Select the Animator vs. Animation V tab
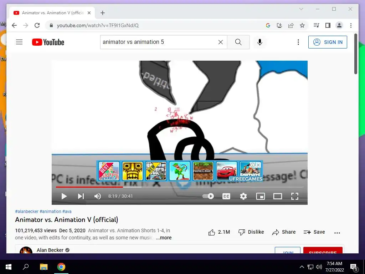This screenshot has height=274, width=365. click(52, 13)
